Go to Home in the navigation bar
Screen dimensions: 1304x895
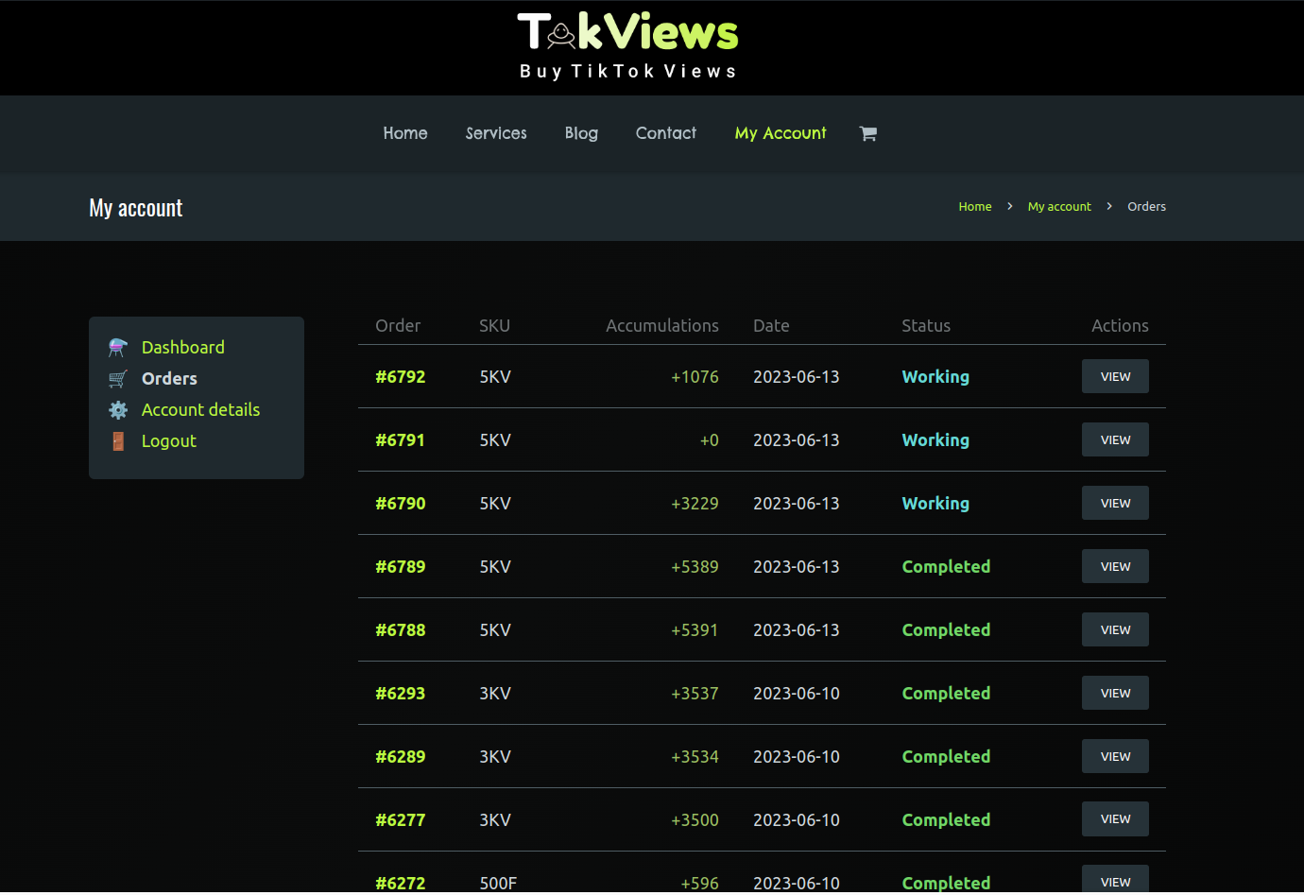[x=405, y=133]
